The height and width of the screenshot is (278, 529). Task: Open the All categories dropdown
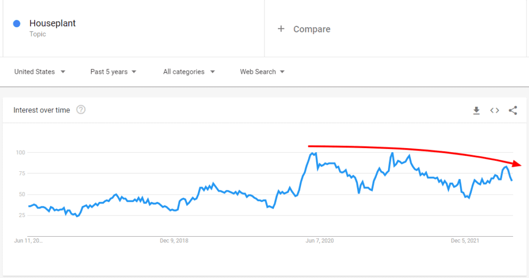[x=189, y=72]
